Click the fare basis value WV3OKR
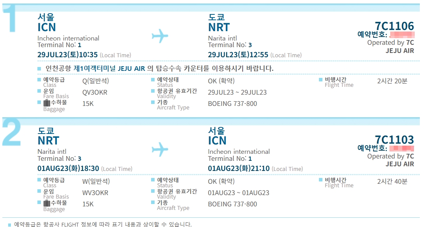Viewport: 435px width, 227px height. point(95,193)
